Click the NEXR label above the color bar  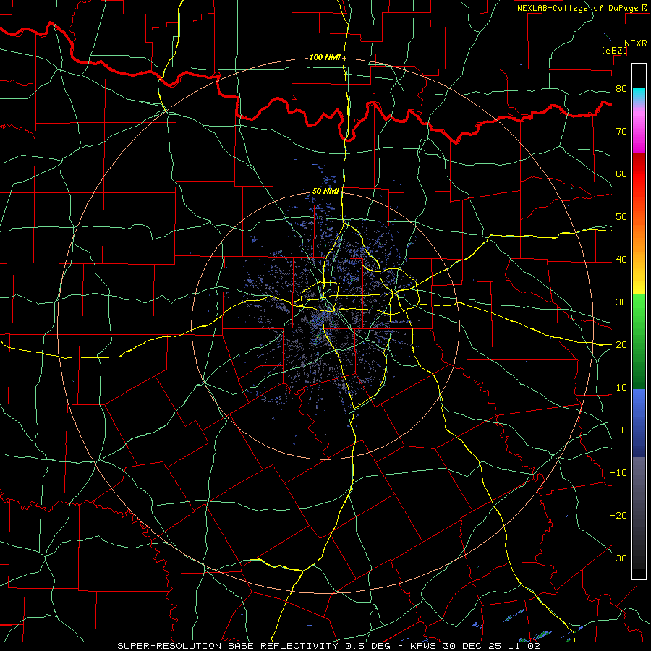[x=636, y=43]
